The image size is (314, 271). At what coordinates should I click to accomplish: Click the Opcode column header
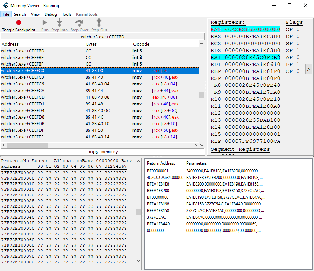(141, 44)
